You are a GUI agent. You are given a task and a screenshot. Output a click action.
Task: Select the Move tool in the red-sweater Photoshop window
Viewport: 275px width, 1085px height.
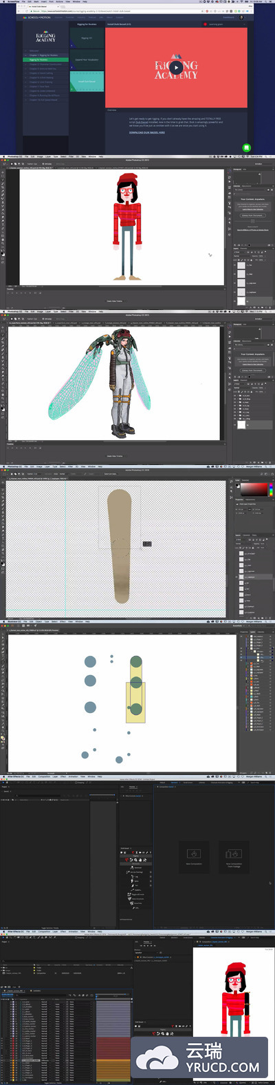(x=3, y=174)
